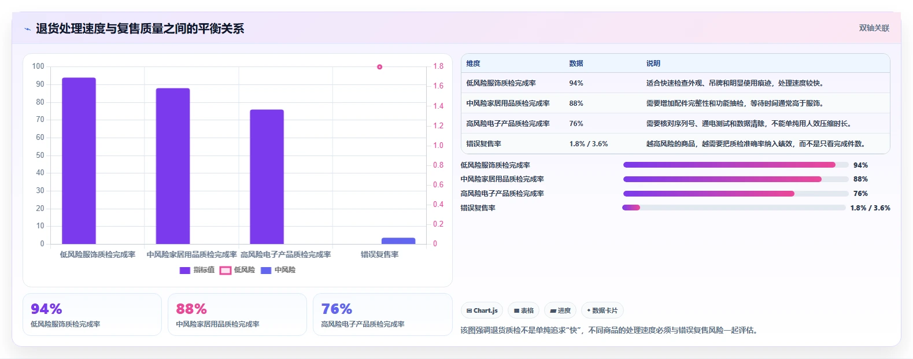
Task: Toggle the 低风险 legend entry
Action: point(237,270)
